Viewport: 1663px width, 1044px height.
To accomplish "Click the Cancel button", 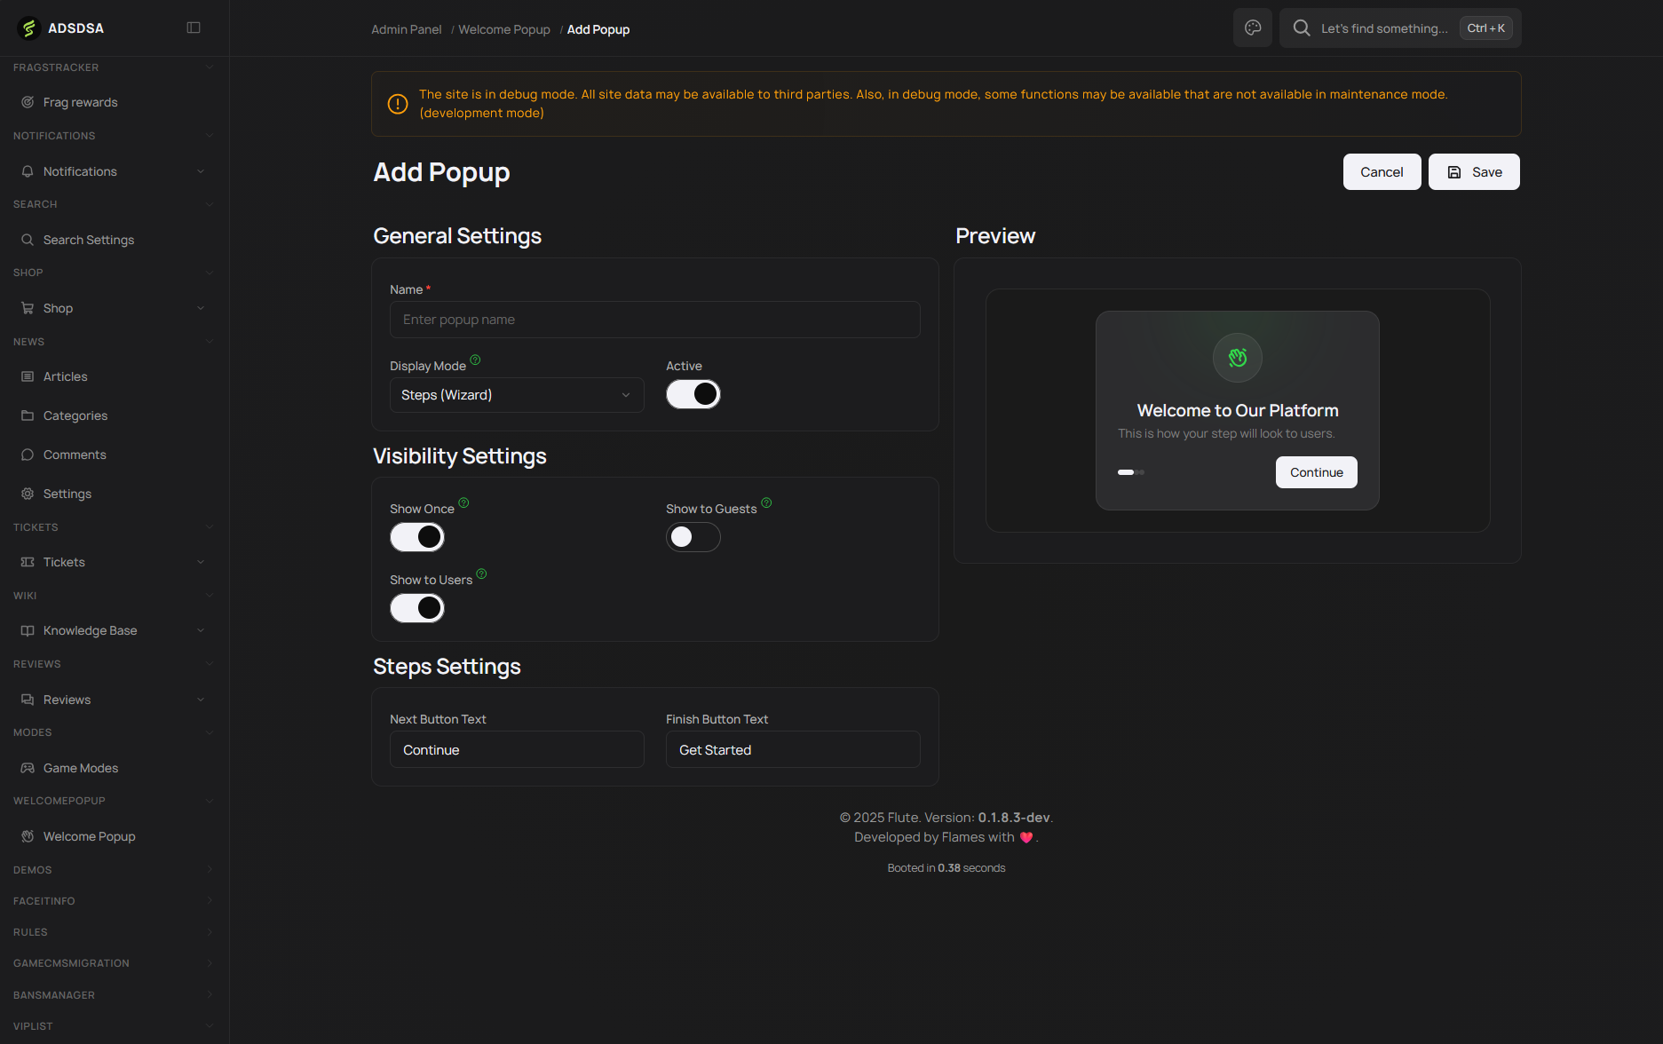I will (1382, 172).
